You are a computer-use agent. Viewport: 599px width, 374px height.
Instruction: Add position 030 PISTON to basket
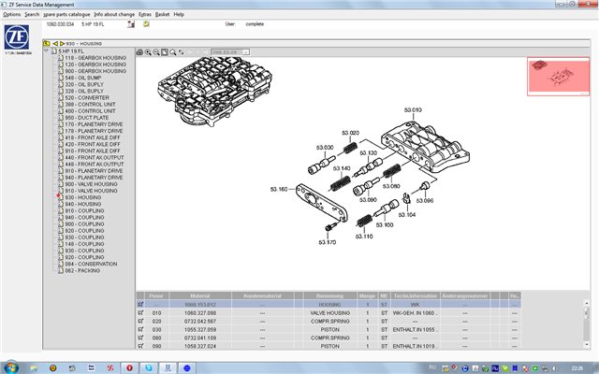tap(140, 329)
